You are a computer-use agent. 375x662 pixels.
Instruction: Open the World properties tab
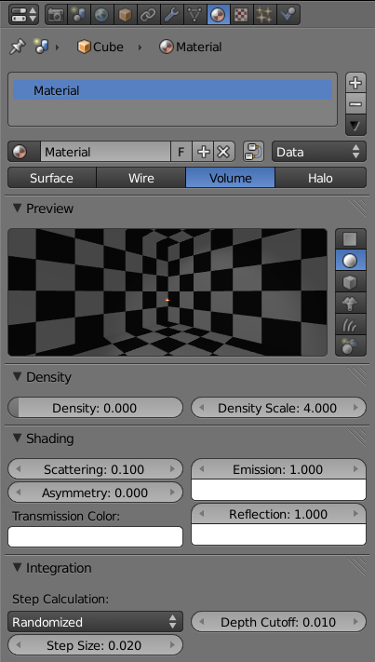tap(101, 14)
